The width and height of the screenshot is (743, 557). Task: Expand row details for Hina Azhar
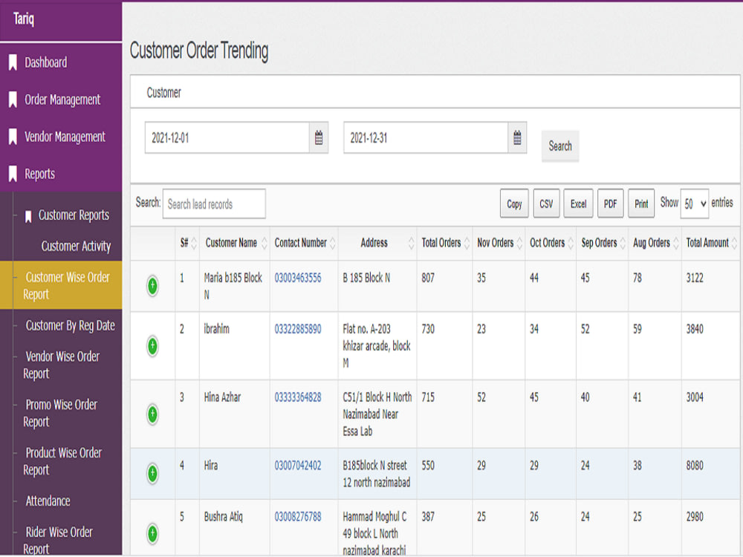click(152, 414)
